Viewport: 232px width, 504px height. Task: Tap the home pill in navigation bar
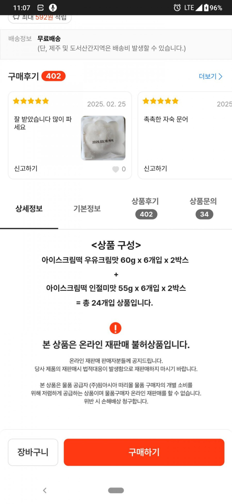click(116, 490)
